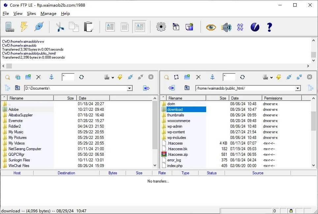Expand remote path public_html dropdown
318x214 pixels.
298,88
